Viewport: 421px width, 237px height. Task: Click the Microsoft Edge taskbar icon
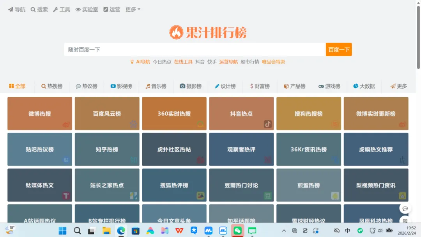tap(121, 230)
